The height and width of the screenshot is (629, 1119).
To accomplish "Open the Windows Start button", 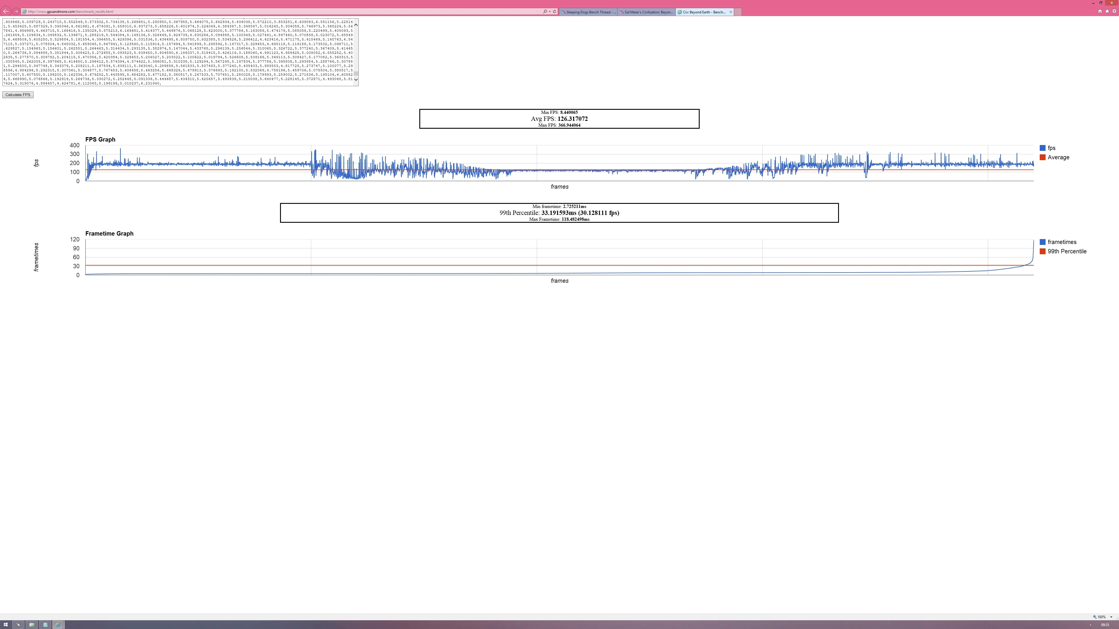I will 6,625.
